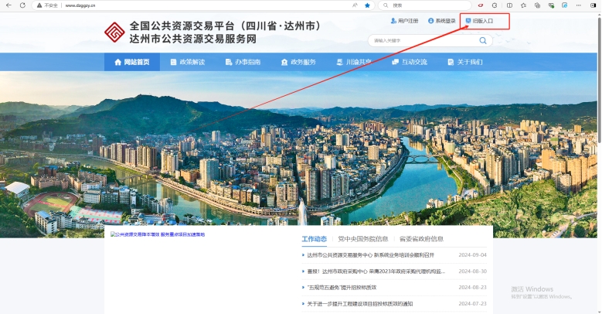
Task: Open the browser collections icon
Action: click(537, 5)
